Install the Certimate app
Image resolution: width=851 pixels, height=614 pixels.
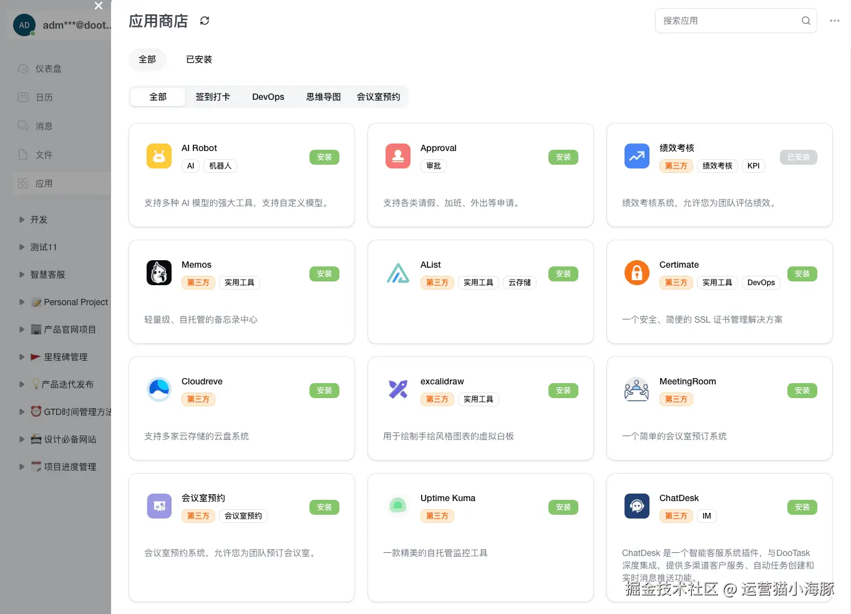tap(802, 274)
